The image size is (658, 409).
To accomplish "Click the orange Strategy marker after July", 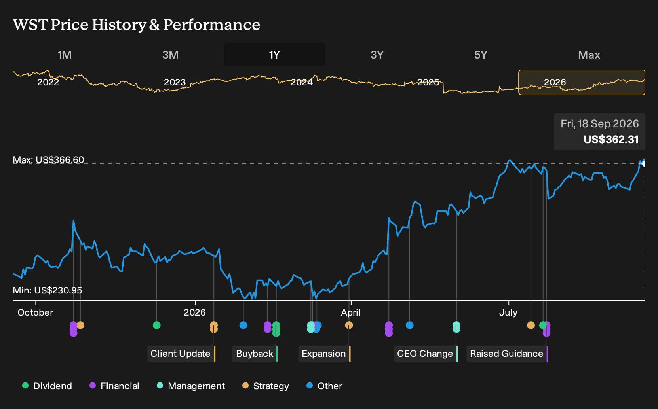I will tap(531, 325).
